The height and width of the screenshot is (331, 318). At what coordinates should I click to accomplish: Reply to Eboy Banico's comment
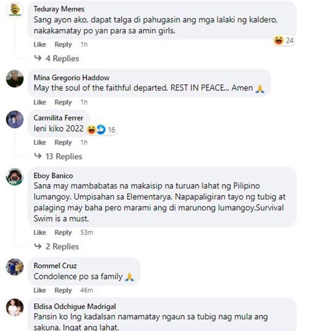[x=63, y=232]
